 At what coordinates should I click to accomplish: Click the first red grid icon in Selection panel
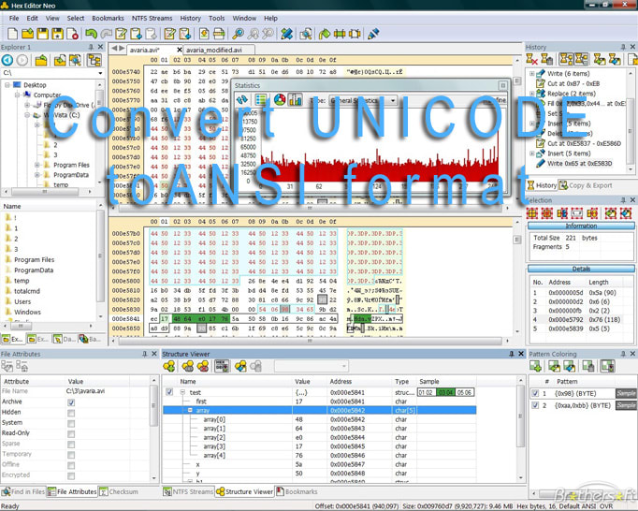click(x=532, y=213)
